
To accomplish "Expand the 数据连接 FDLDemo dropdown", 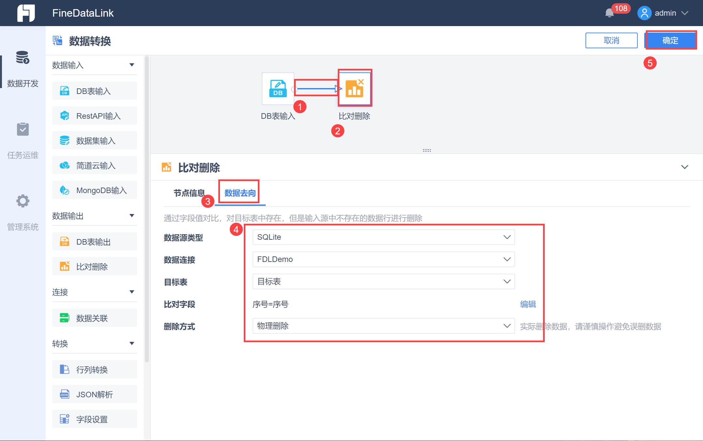I will (383, 259).
